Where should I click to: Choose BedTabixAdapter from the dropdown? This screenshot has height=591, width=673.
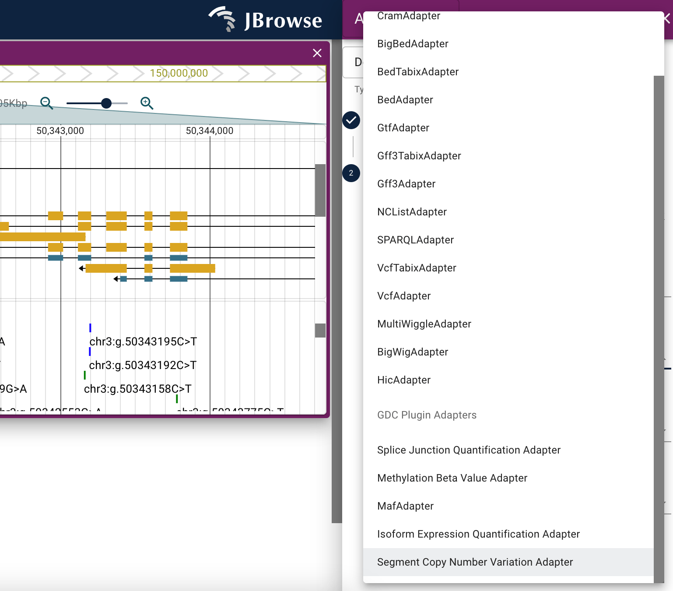[508, 72]
